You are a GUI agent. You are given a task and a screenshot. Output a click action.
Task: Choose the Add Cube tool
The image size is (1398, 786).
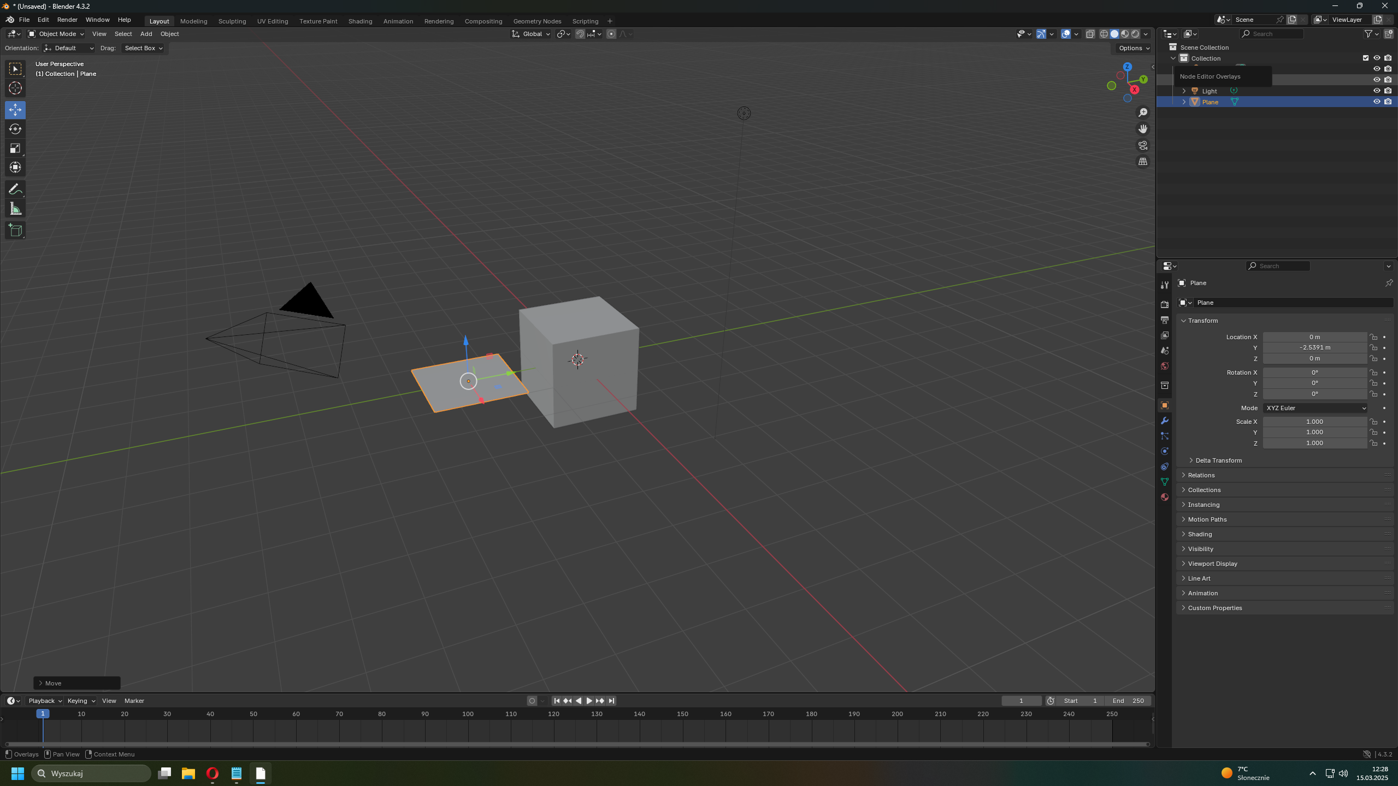click(x=15, y=231)
